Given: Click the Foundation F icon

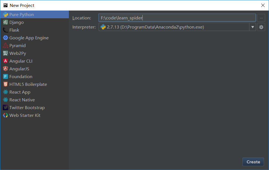Looking at the screenshot, I should point(6,76).
